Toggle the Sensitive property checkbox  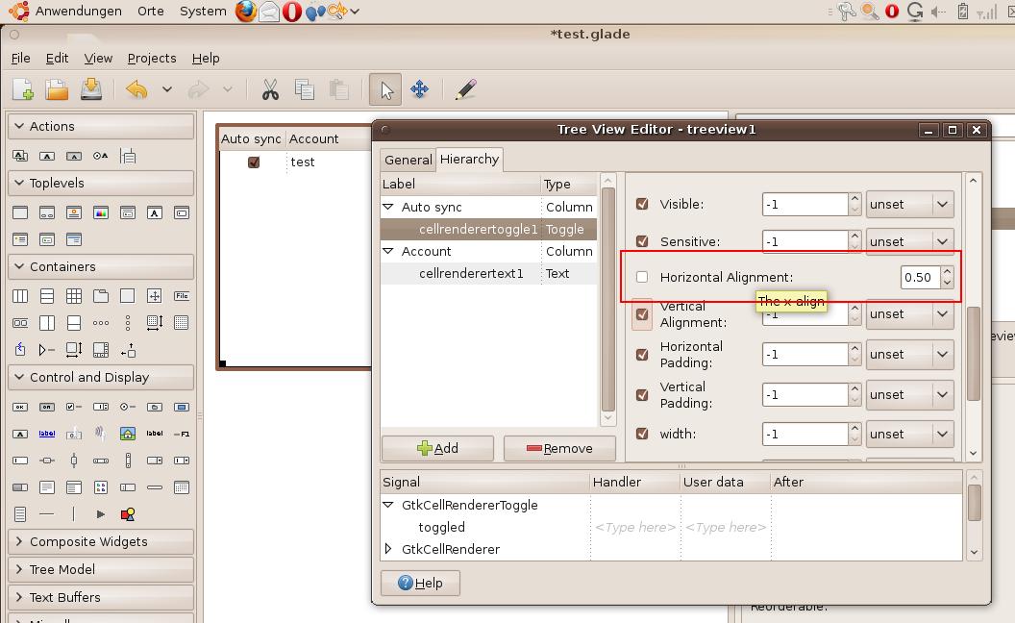642,241
